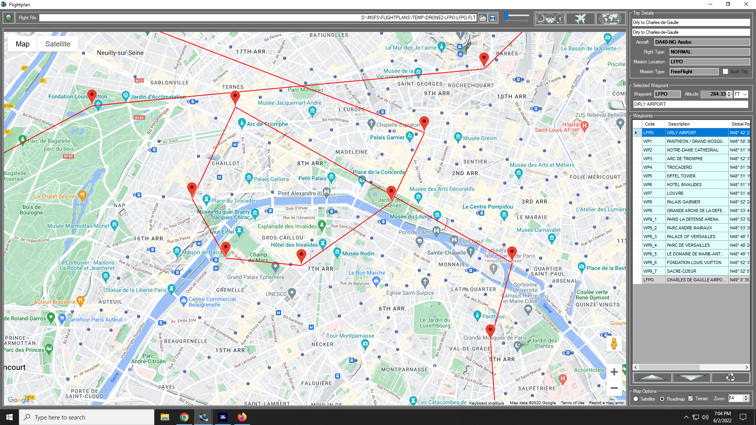
Task: Open a flight file with the folder icon
Action: coord(483,18)
